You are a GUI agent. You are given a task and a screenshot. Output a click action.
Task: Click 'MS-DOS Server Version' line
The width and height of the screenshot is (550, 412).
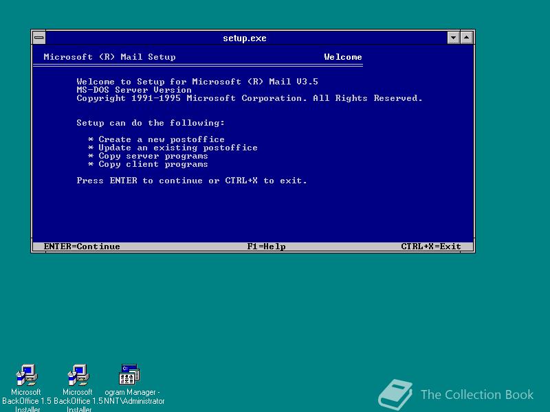134,90
